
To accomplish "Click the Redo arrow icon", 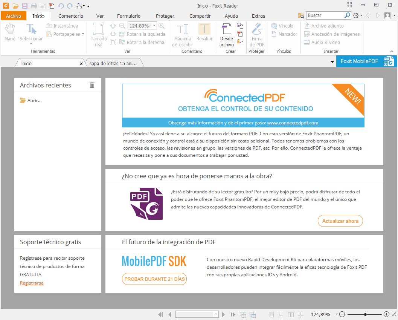I will point(70,6).
